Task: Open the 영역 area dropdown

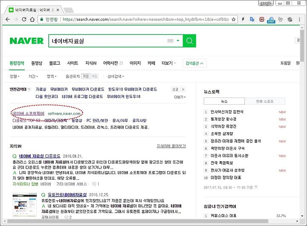Action: point(52,77)
